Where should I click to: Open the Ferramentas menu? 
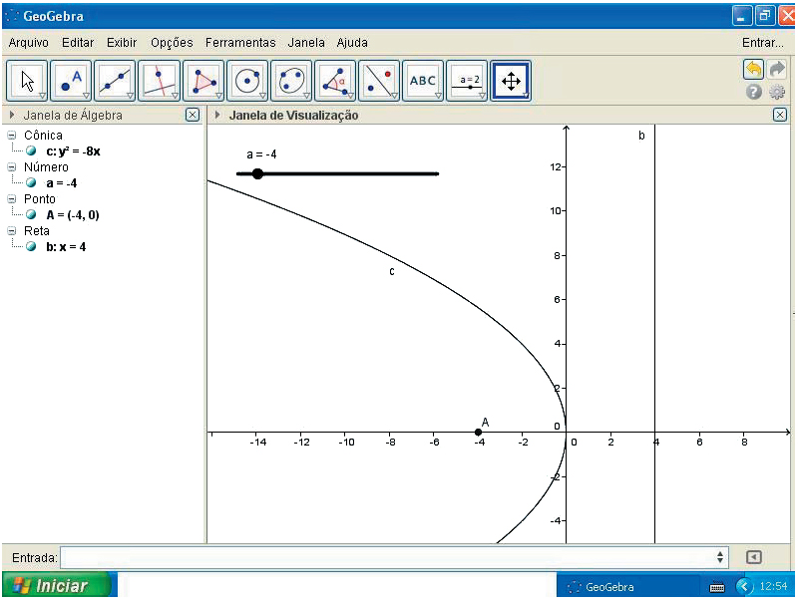(x=240, y=43)
